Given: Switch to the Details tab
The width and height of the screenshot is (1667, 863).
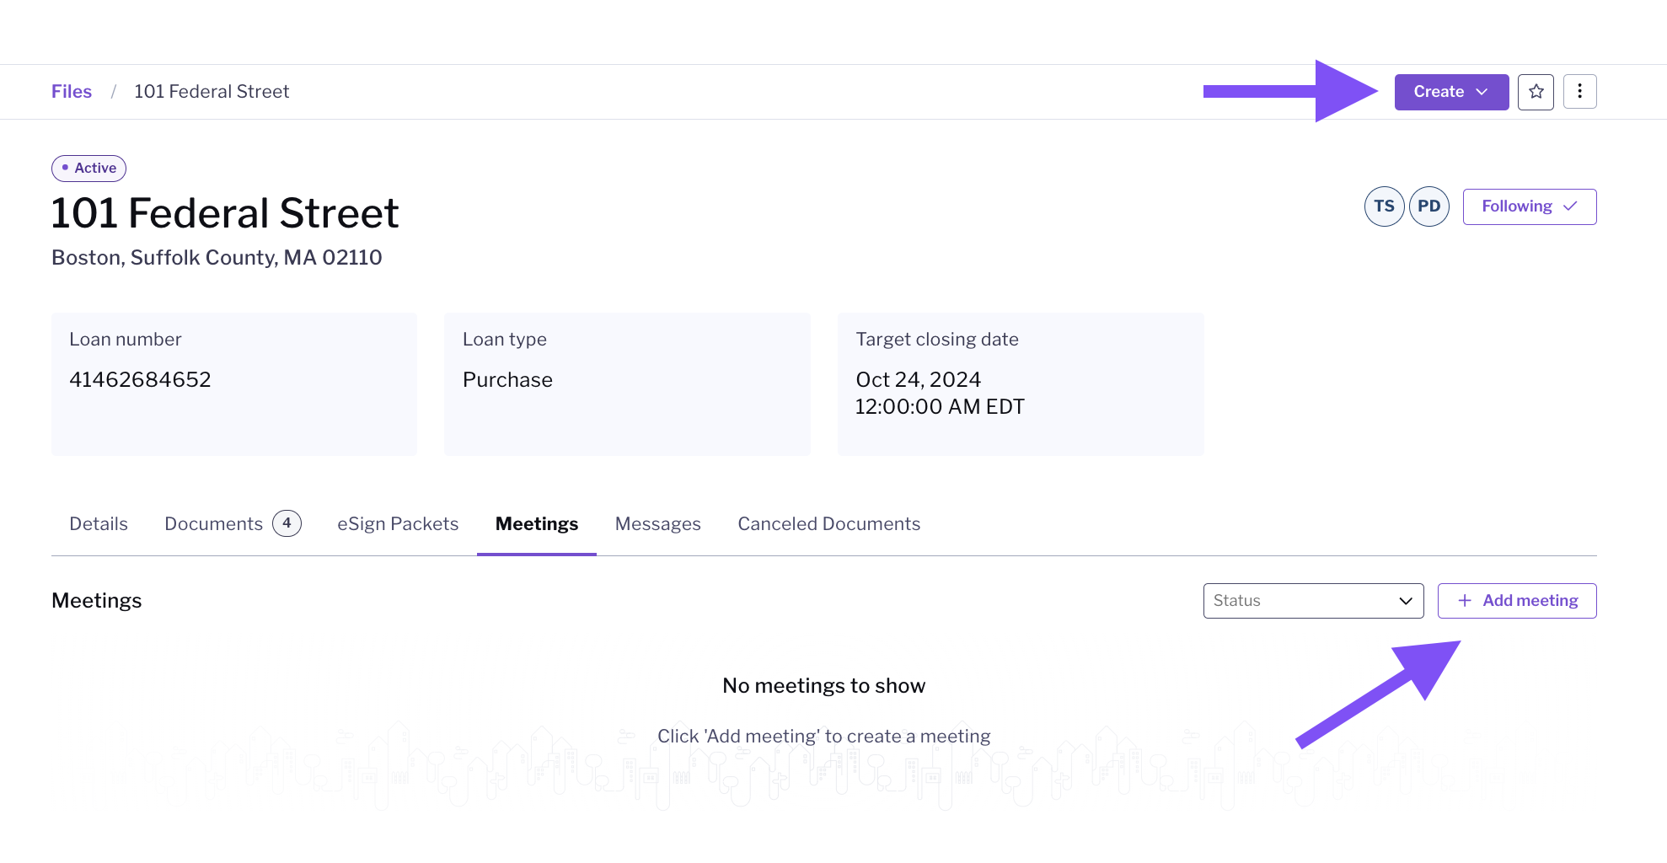Looking at the screenshot, I should [99, 524].
